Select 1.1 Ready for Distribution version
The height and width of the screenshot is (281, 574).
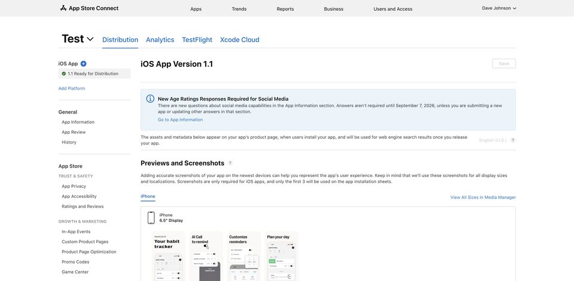pyautogui.click(x=94, y=74)
